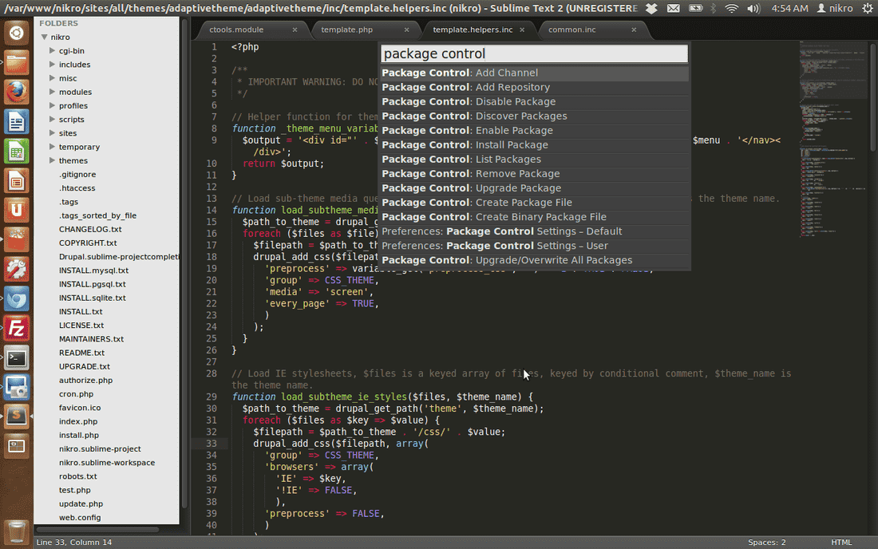The height and width of the screenshot is (549, 878).
Task: Open FileZilla from the launcher
Action: (x=16, y=329)
